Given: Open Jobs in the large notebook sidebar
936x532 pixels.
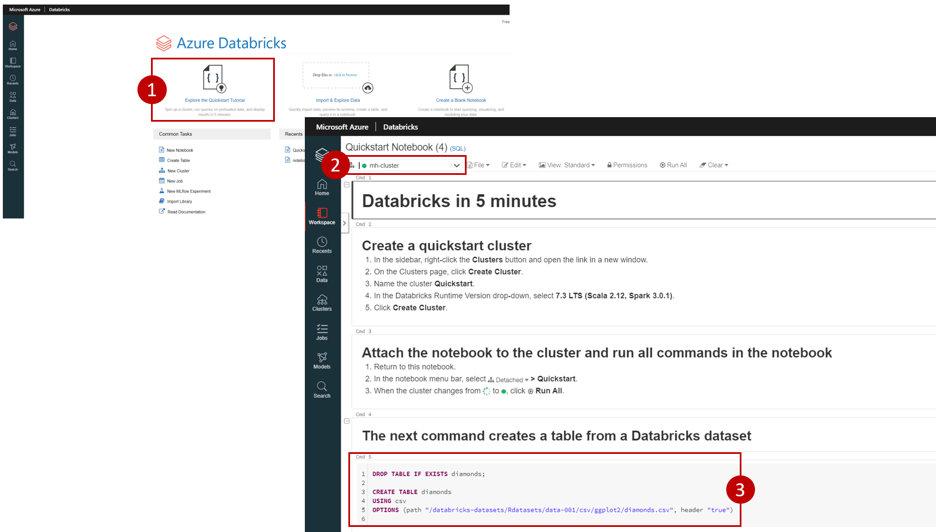Looking at the screenshot, I should 322,332.
